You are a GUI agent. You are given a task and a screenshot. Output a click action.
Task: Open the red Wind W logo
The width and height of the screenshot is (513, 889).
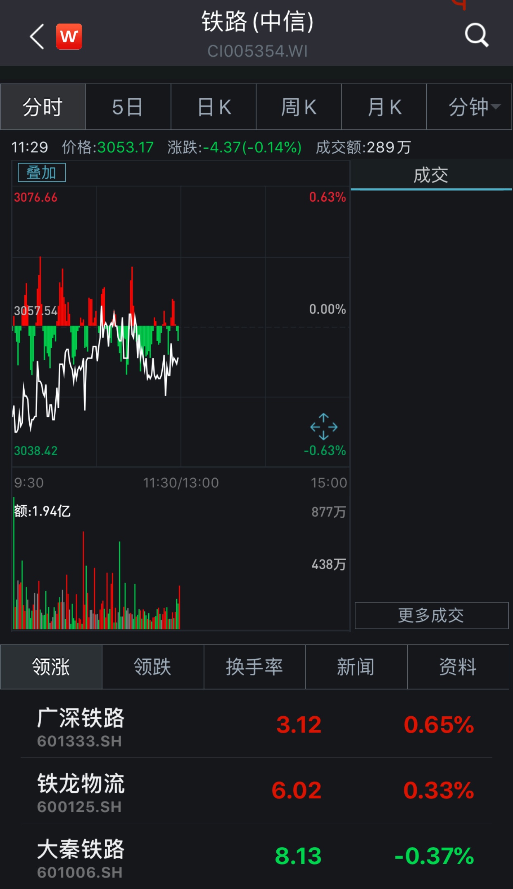pos(69,37)
